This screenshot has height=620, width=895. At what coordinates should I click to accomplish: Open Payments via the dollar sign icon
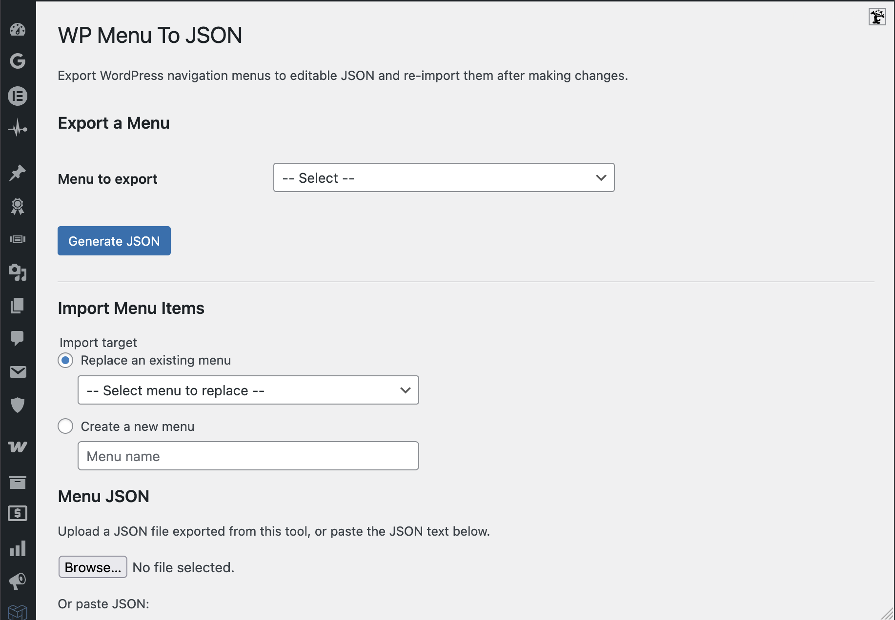pyautogui.click(x=18, y=513)
